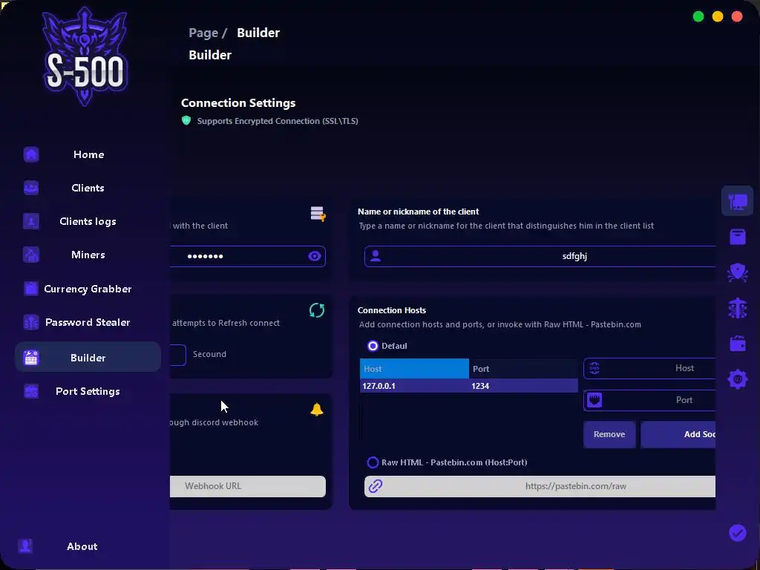Click the gear icon in right strip
Screen dimensions: 760x570
(x=737, y=379)
